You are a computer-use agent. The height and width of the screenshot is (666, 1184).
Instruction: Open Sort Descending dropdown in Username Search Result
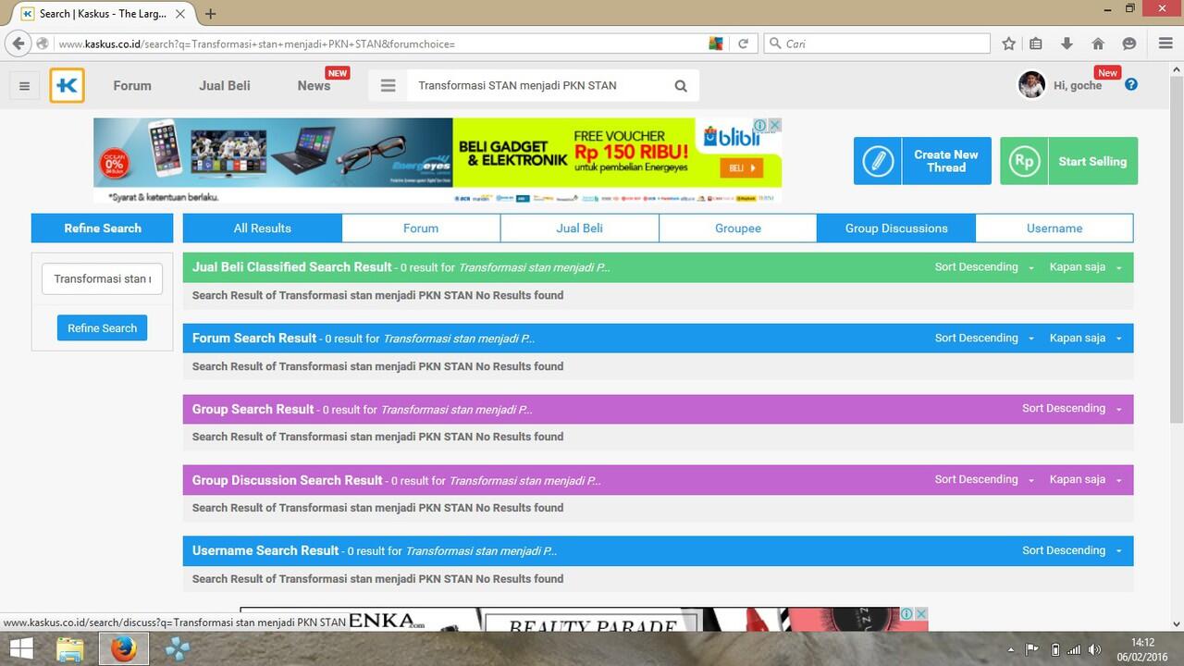click(x=1071, y=550)
